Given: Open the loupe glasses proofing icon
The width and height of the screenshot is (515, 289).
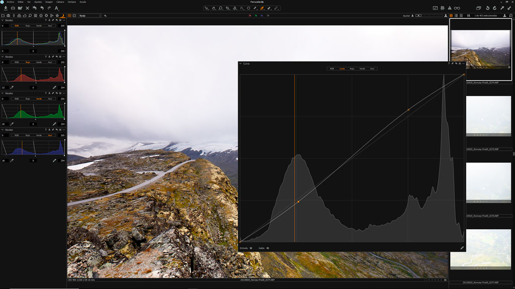Looking at the screenshot, I should [x=457, y=8].
